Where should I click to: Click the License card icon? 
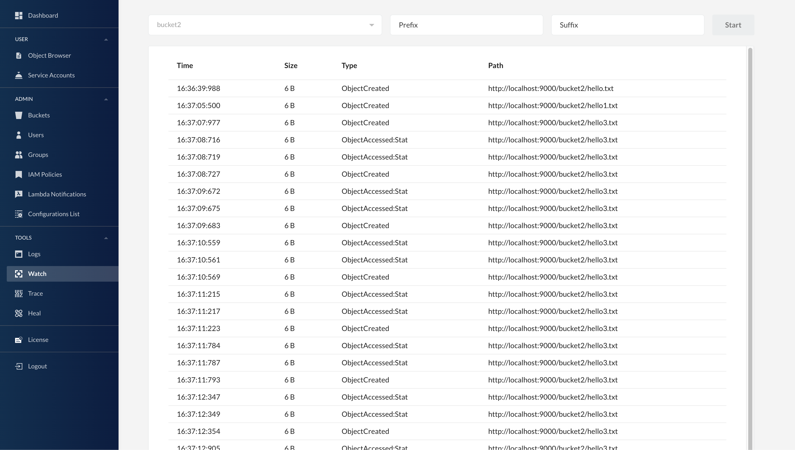click(x=18, y=340)
